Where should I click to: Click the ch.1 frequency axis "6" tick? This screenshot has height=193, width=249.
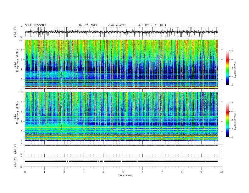pyautogui.click(x=22, y=60)
